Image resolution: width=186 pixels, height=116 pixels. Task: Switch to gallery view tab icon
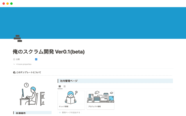[60, 86]
